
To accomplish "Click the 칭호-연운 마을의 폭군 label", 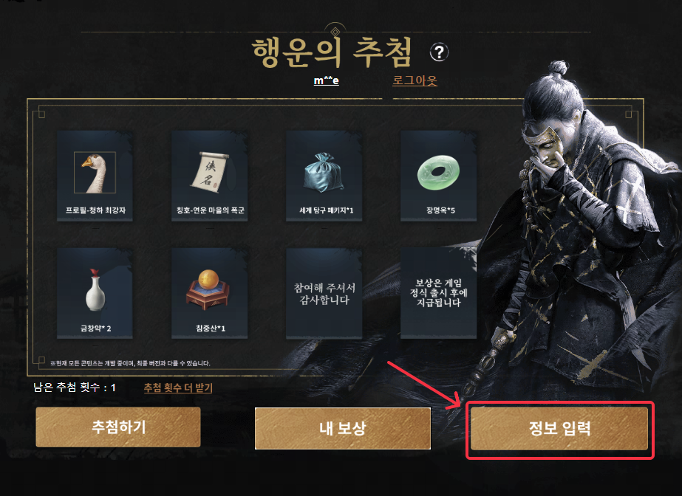I will [x=210, y=210].
